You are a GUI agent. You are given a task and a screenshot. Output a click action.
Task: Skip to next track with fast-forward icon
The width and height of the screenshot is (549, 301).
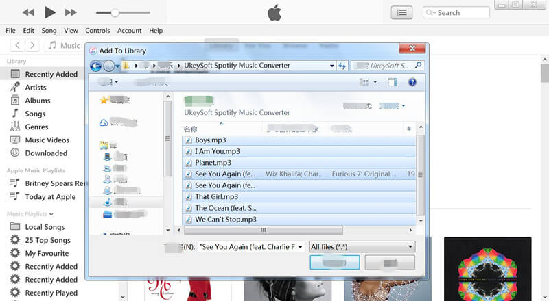[x=71, y=12]
